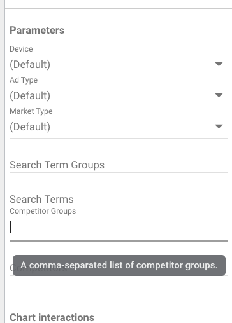Image resolution: width=232 pixels, height=323 pixels.
Task: Open the Device dropdown arrow
Action: (219, 64)
